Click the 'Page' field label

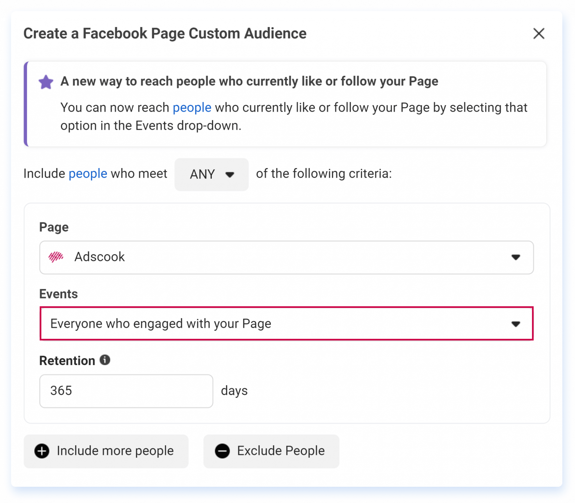pos(54,227)
